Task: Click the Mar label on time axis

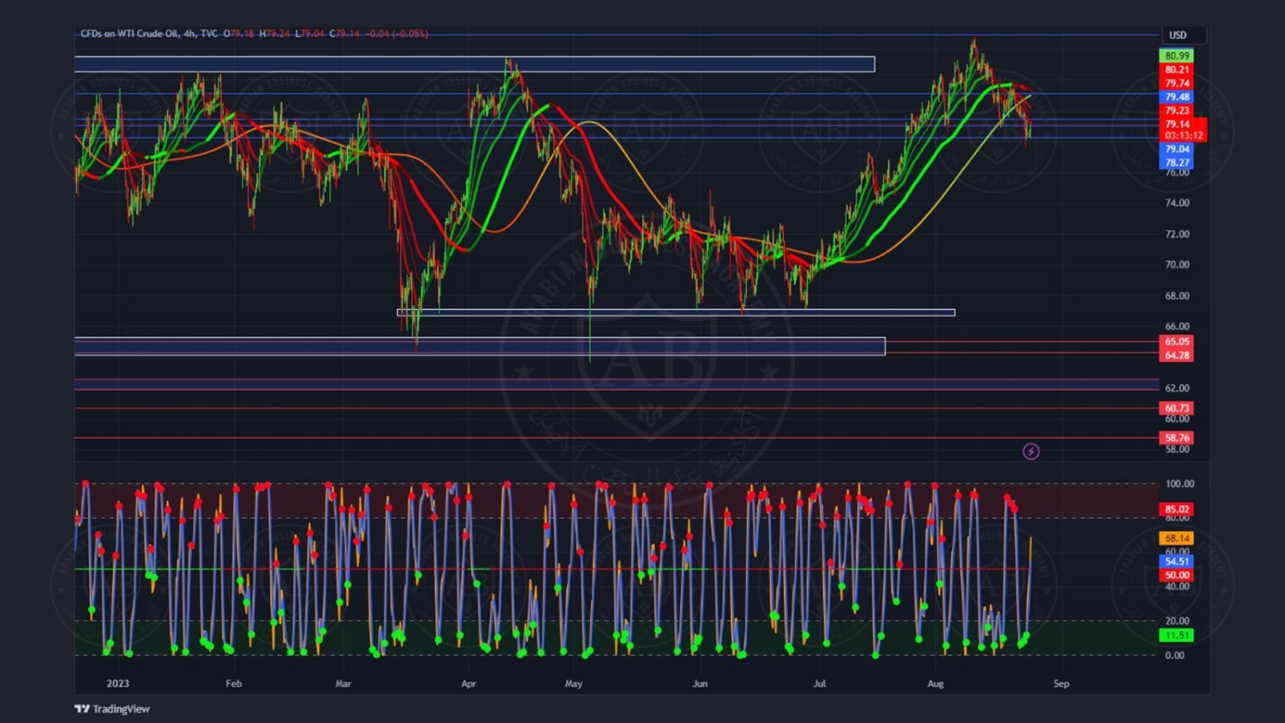Action: [343, 684]
